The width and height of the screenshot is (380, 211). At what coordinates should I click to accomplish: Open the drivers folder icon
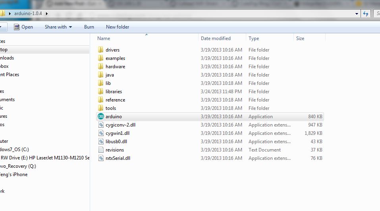coord(100,50)
